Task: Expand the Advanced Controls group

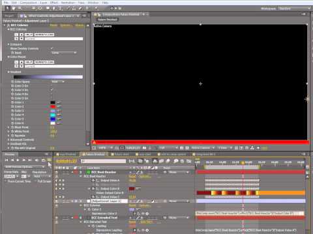Action: click(8, 140)
